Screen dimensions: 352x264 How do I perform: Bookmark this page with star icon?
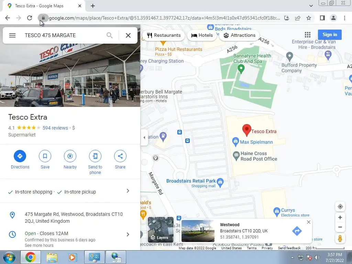[309, 18]
